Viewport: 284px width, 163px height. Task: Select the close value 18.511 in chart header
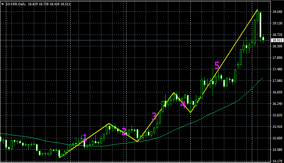pyautogui.click(x=65, y=4)
